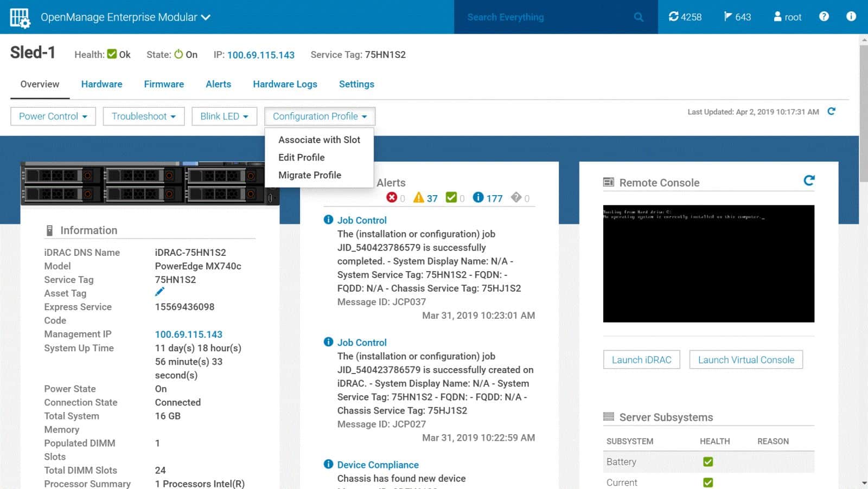This screenshot has height=489, width=868.
Task: Click the Message ID: JCP037 text
Action: 381,302
